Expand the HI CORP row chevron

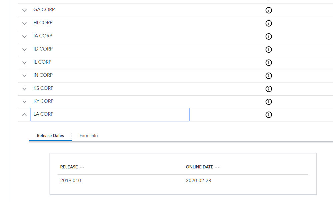pyautogui.click(x=24, y=23)
